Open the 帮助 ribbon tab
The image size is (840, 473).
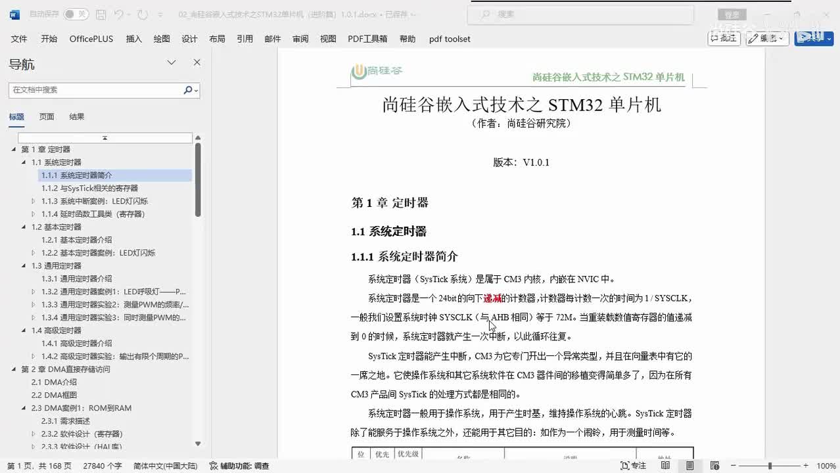[x=408, y=39]
